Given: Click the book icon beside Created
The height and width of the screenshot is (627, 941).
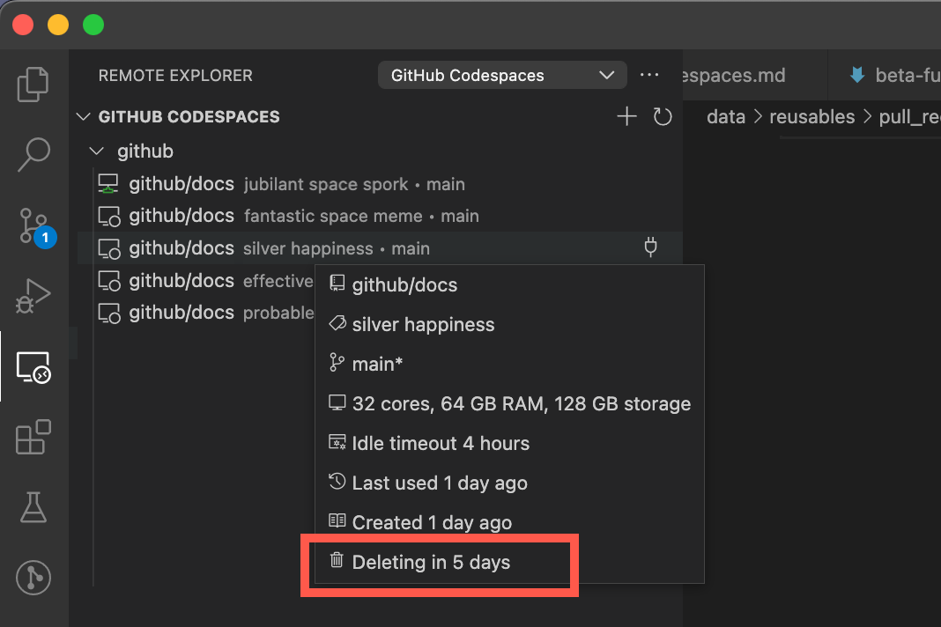Looking at the screenshot, I should tap(337, 520).
